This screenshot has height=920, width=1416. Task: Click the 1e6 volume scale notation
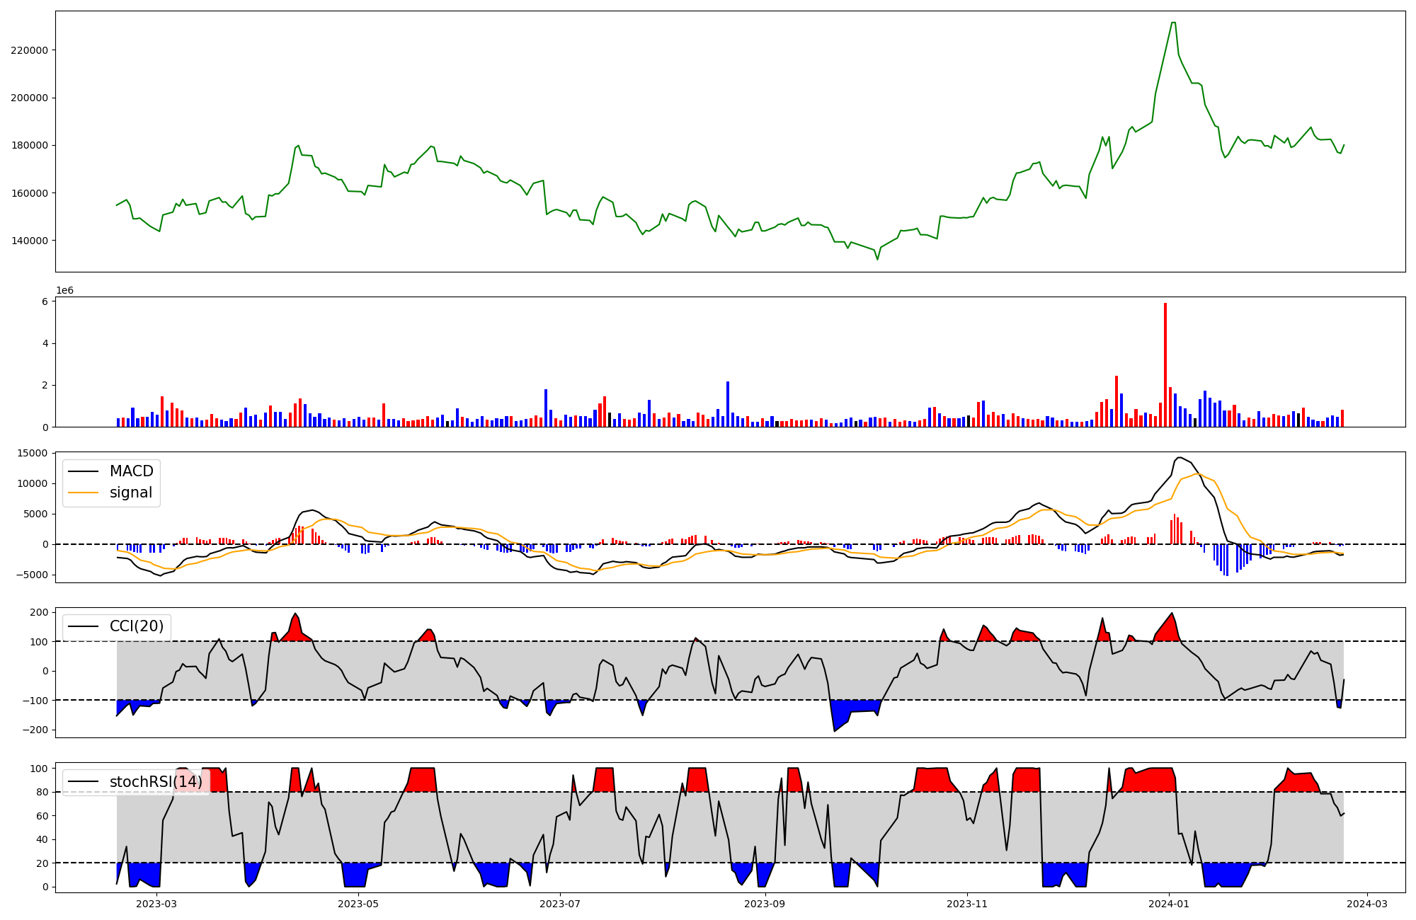pyautogui.click(x=64, y=291)
